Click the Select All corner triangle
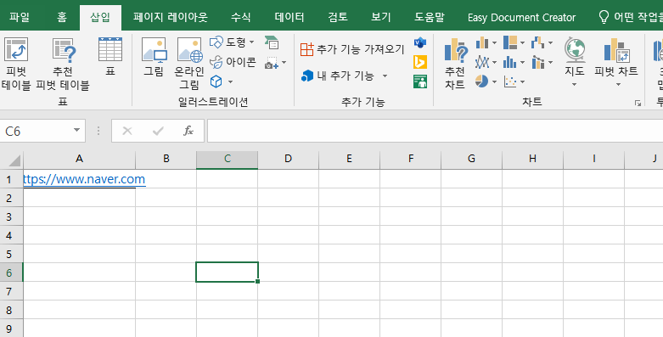The height and width of the screenshot is (337, 663). [x=14, y=160]
